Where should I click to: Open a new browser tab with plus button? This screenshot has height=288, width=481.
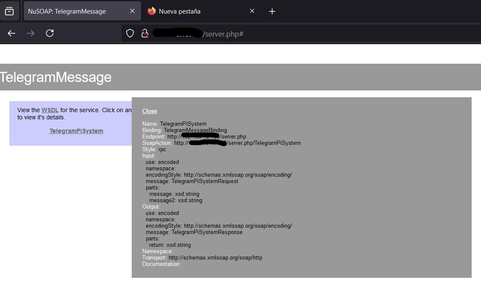coord(272,11)
